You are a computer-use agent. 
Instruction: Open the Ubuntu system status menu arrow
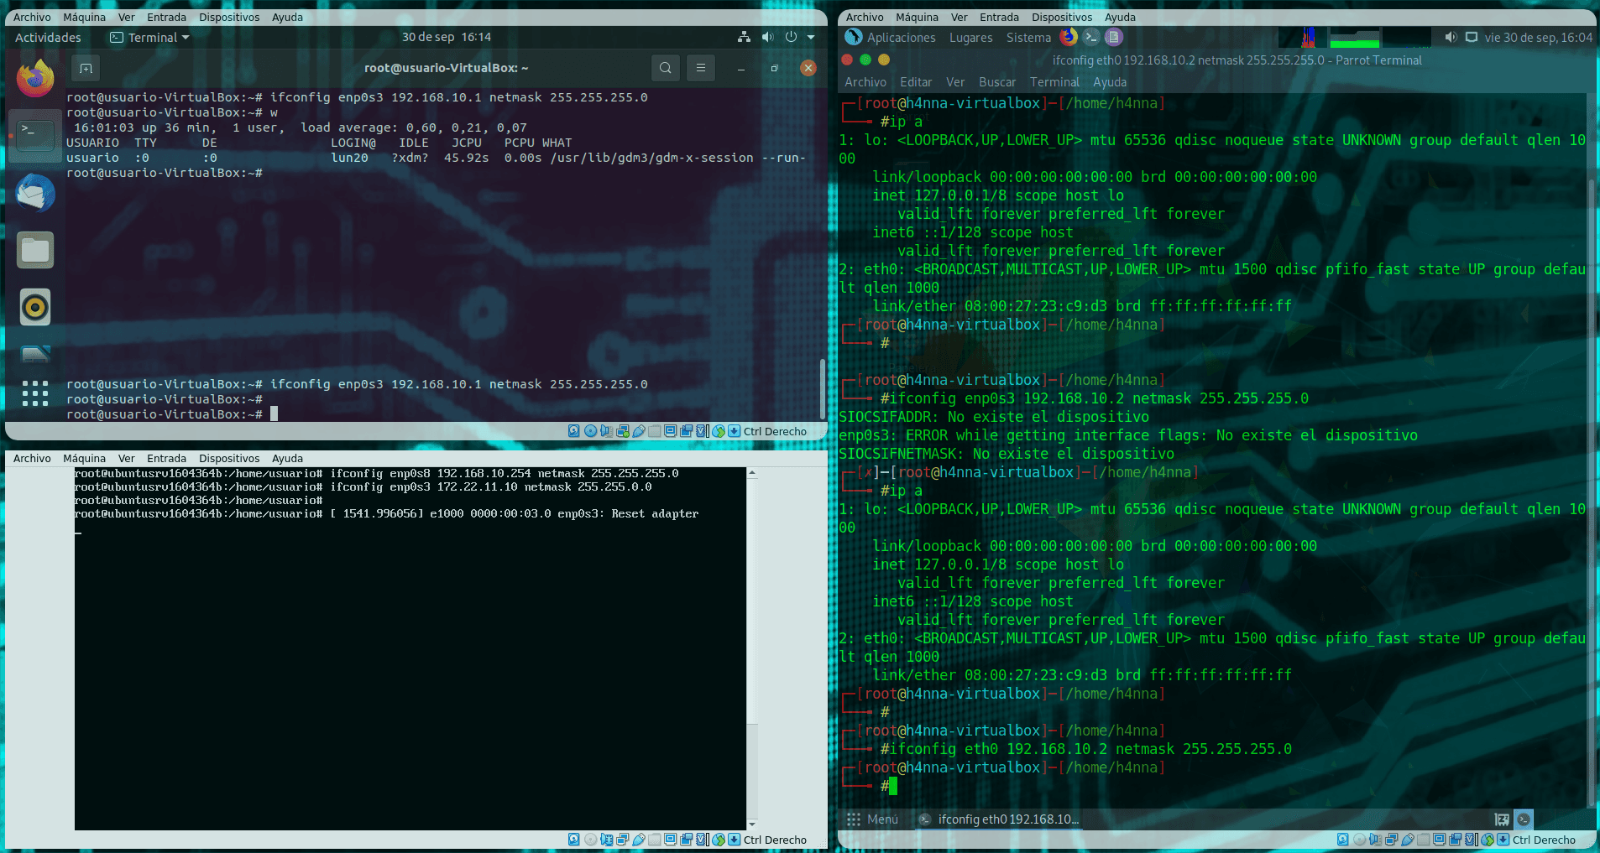coord(811,37)
